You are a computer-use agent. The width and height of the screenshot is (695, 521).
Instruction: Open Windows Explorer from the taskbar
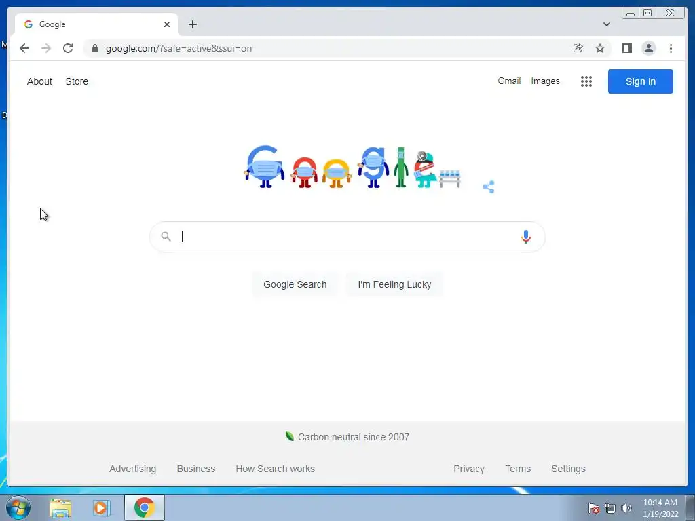[60, 507]
